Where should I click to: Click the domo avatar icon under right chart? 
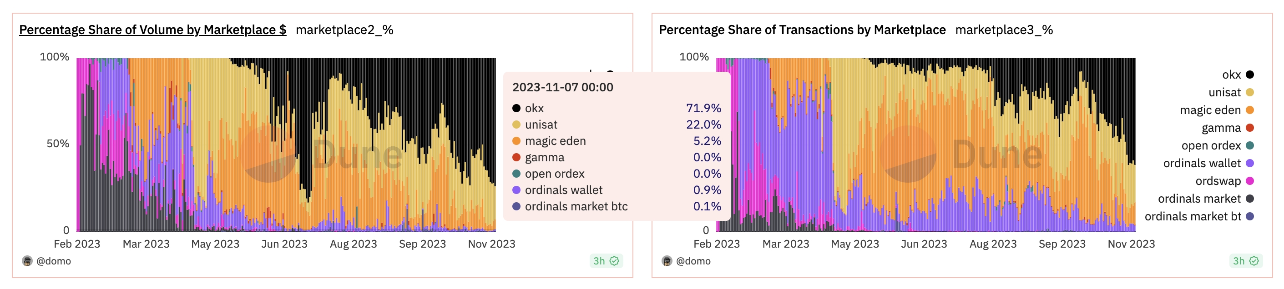[x=667, y=261]
